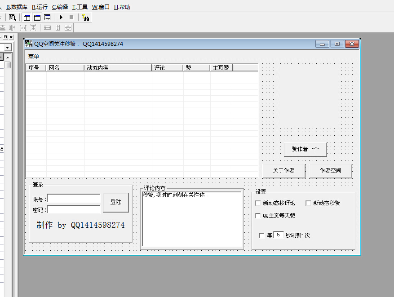Open the T.工具 menu
The image size is (394, 297).
[80, 7]
